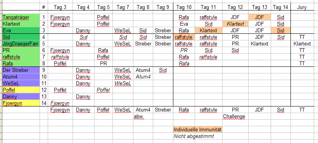Select the JörgDraegerFan name cell
The height and width of the screenshot is (143, 318).
(x=21, y=44)
